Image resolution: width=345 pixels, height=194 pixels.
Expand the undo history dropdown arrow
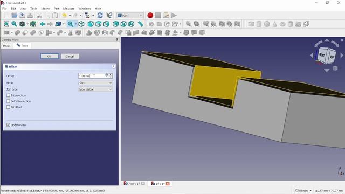[x=70, y=16]
